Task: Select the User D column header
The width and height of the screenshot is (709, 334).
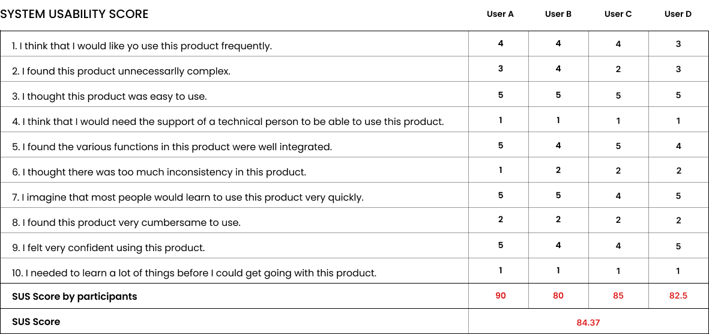Action: coord(678,14)
